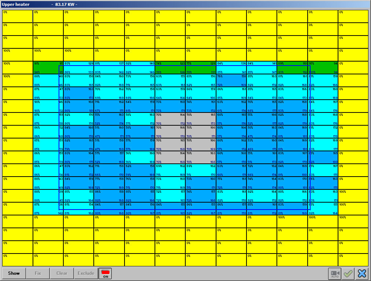371x281 pixels.
Task: Select heater cell 83% 160
Action: pos(323,93)
